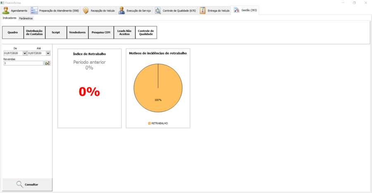Click the Agendamento person icon
The width and height of the screenshot is (372, 193).
6,10
